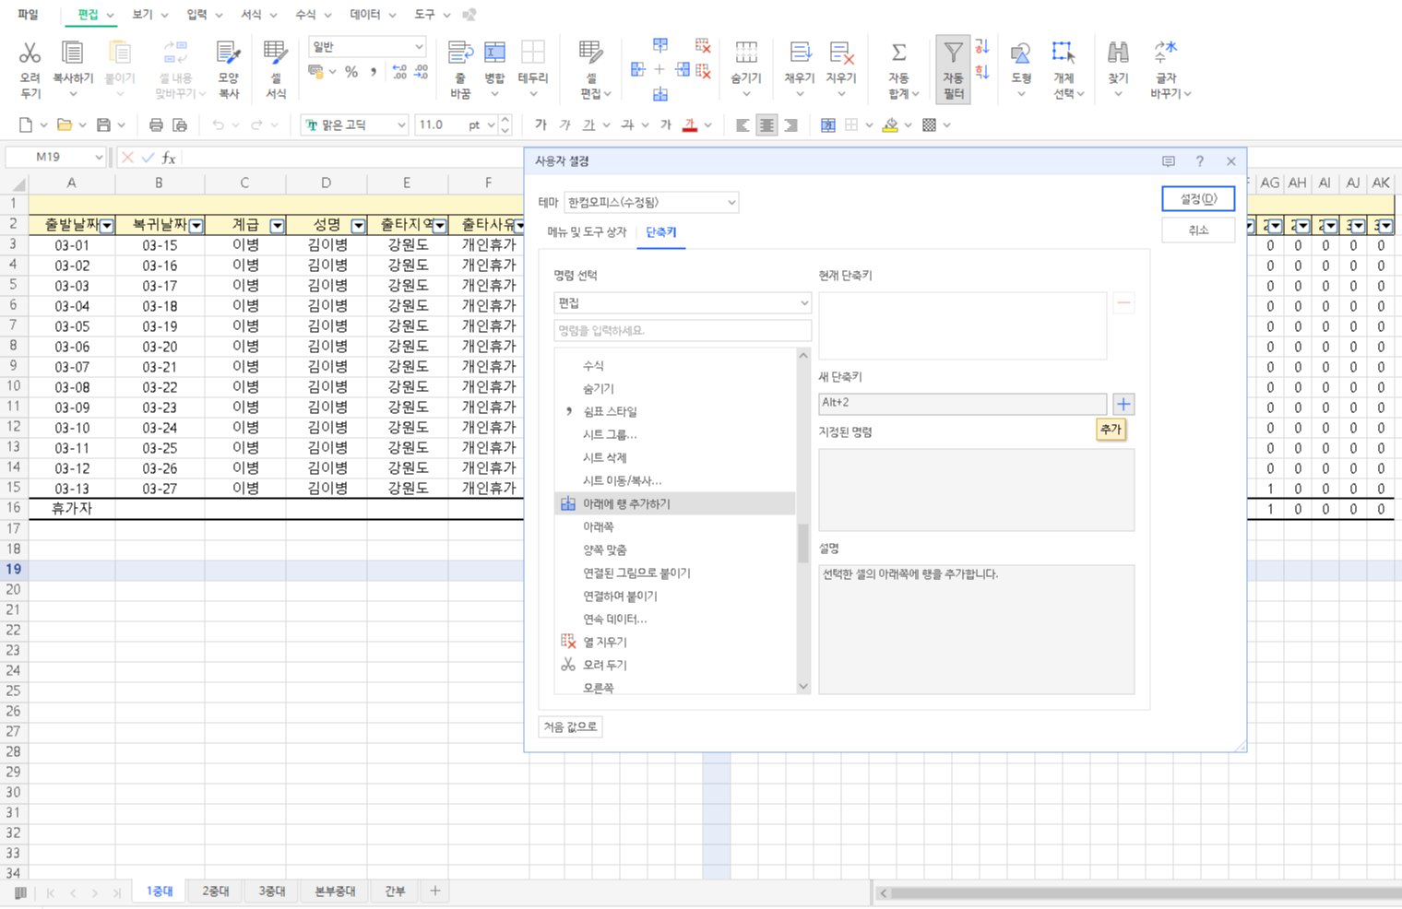Open the filter dropdown on 계급 header
This screenshot has height=909, width=1402.
tap(277, 225)
